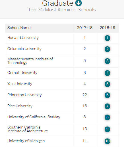Click rank badge 6 for Princeton University
The height and width of the screenshot is (147, 124).
[x=107, y=95]
